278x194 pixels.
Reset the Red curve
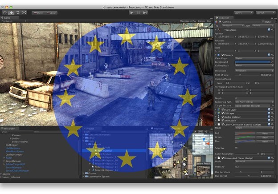(265, 133)
